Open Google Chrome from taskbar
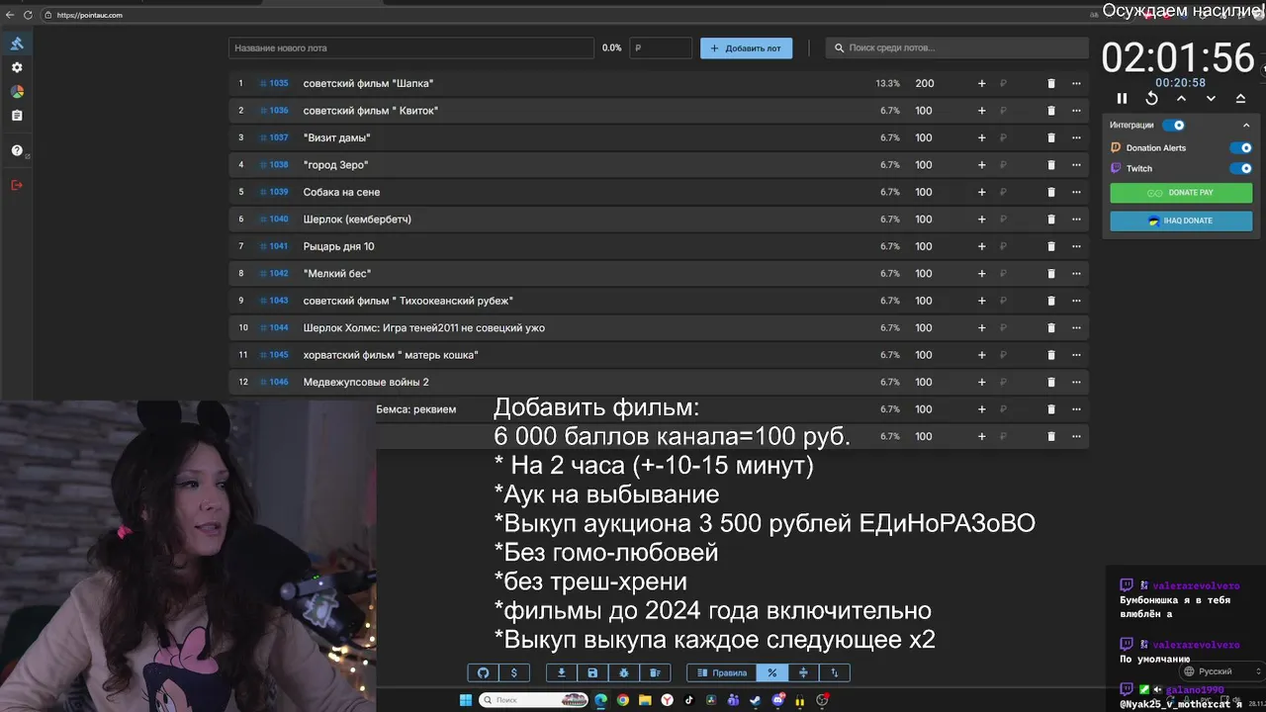Viewport: 1266px width, 712px height. click(622, 700)
